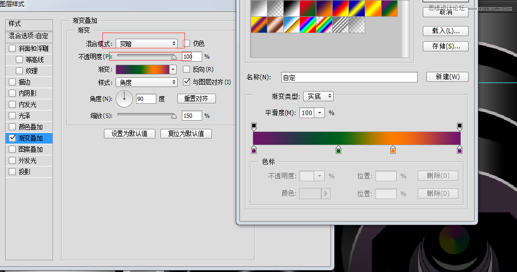Enable the 内发光 checkbox
This screenshot has height=272, width=517.
12,104
